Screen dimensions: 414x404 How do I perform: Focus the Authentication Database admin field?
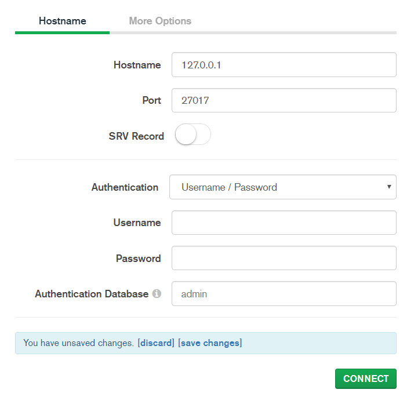[284, 294]
